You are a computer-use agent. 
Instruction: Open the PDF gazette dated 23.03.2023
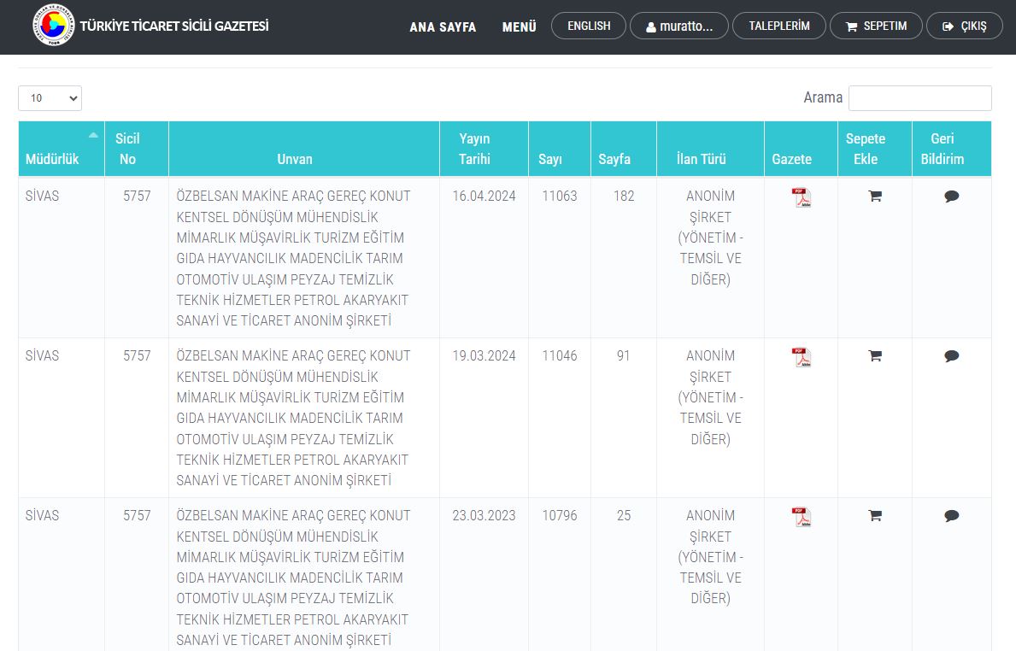pyautogui.click(x=801, y=517)
